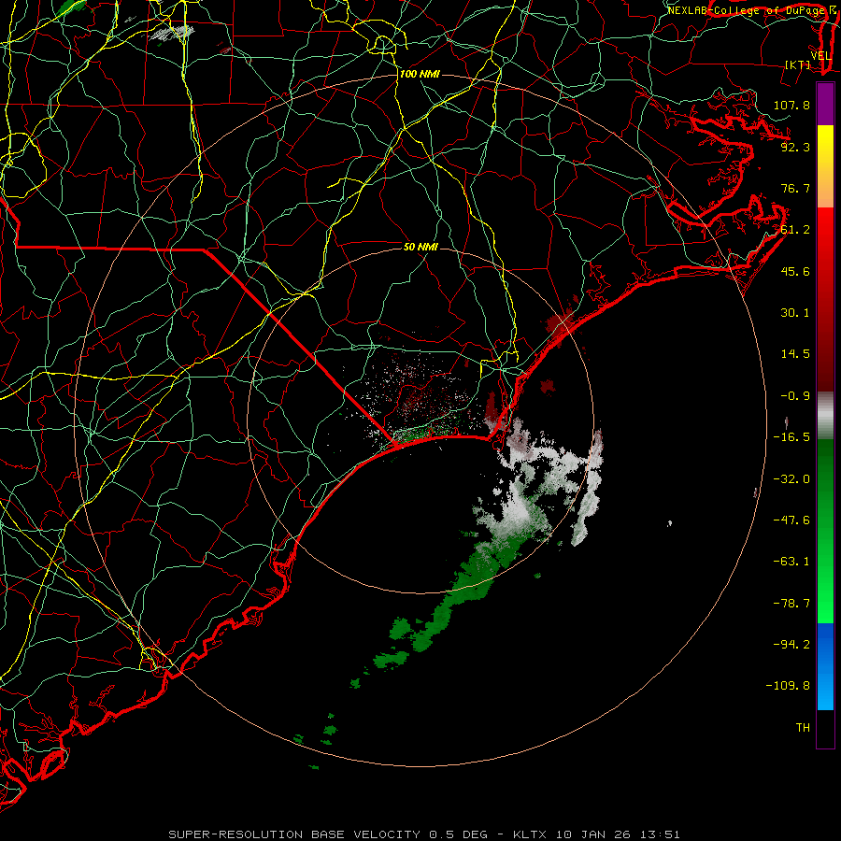Click the TH legend label

click(803, 728)
